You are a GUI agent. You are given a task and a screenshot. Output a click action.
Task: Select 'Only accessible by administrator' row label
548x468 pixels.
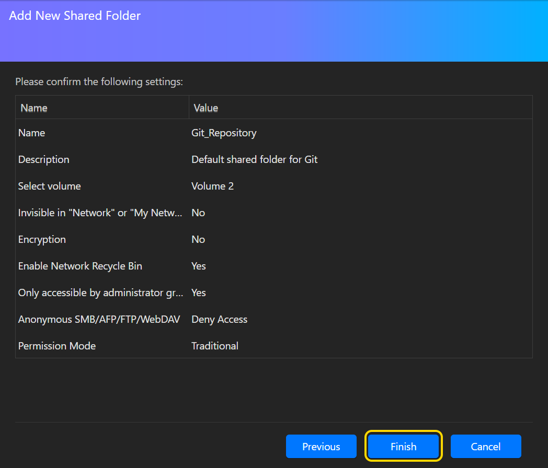pyautogui.click(x=100, y=293)
